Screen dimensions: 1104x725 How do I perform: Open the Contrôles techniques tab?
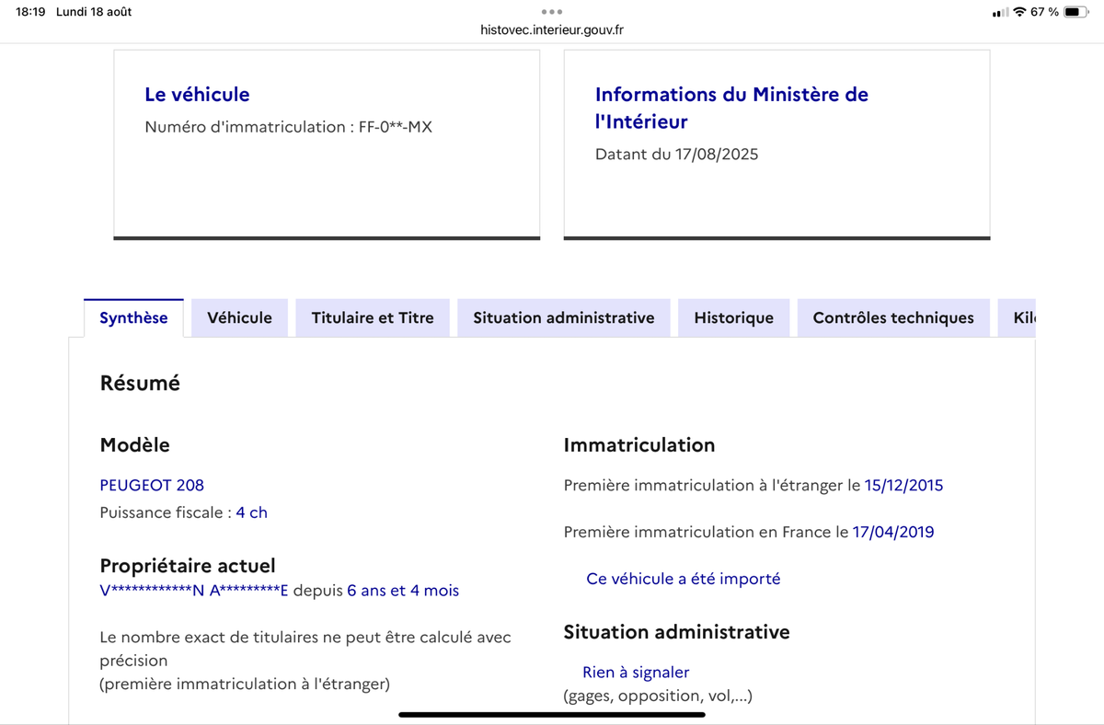pos(893,318)
